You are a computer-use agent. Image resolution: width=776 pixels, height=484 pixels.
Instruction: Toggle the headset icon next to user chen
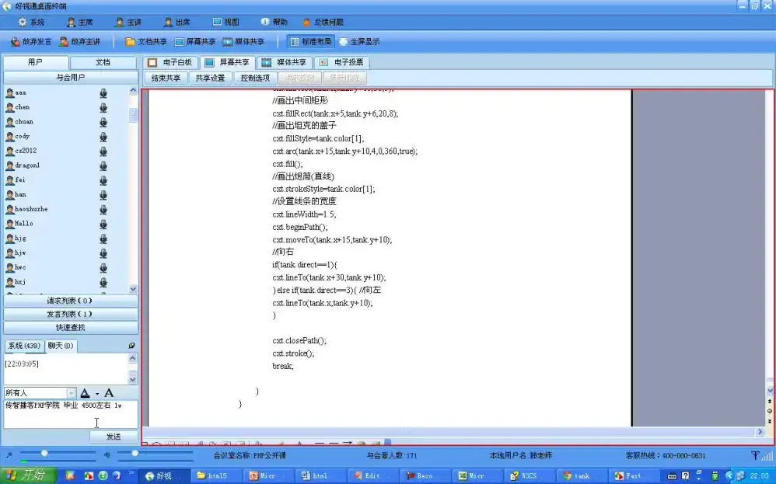[103, 107]
